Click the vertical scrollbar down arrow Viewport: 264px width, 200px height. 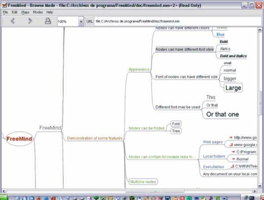[260, 186]
